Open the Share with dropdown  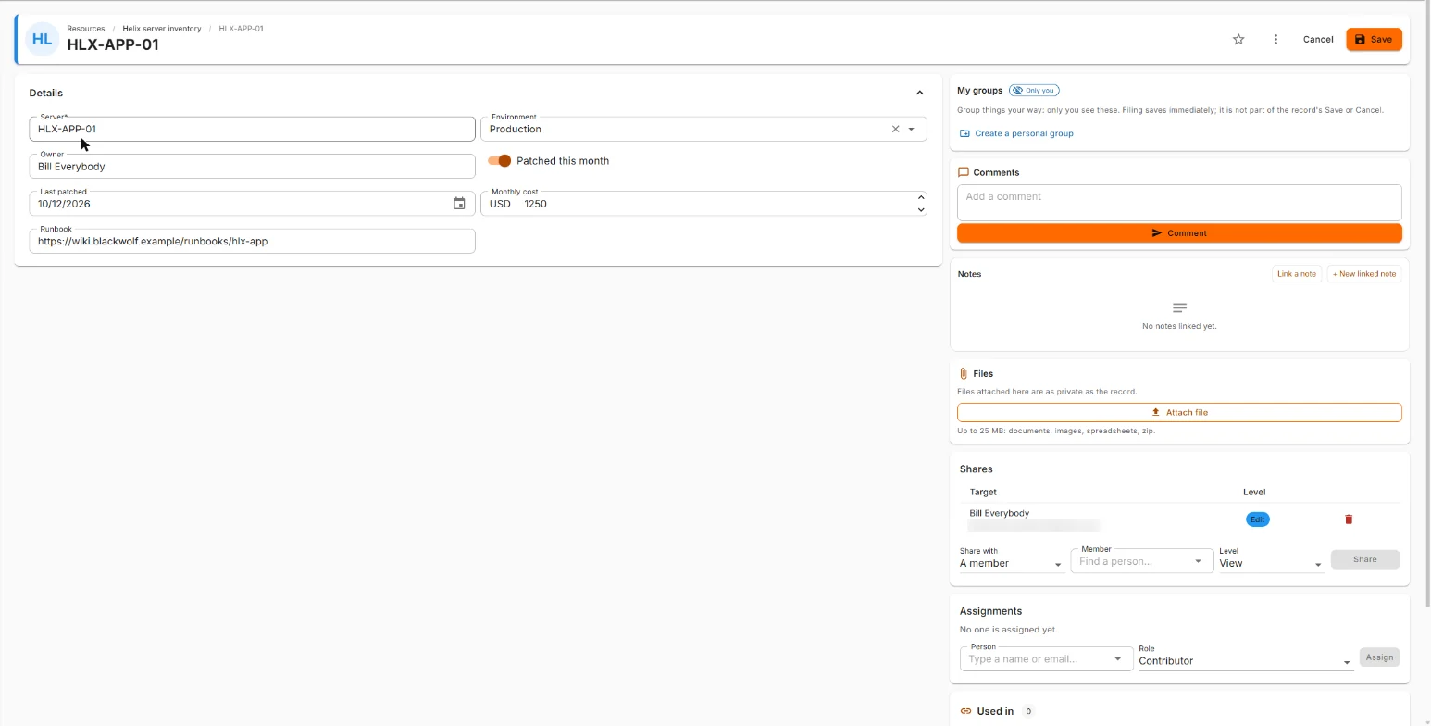tap(1012, 563)
